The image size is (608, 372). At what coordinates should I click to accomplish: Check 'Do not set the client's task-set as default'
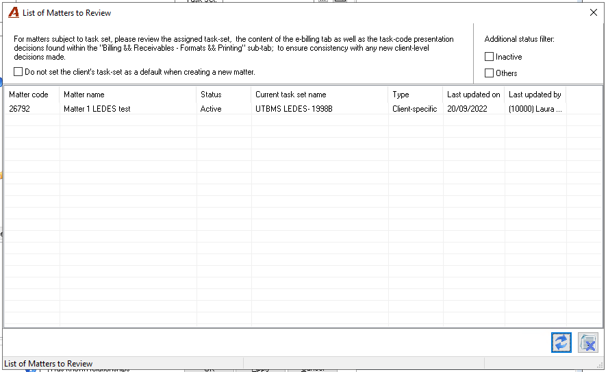click(18, 72)
